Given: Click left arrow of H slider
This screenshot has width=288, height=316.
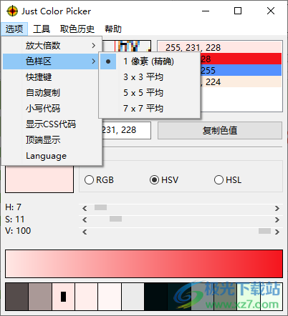Looking at the screenshot, I should click(x=85, y=209).
